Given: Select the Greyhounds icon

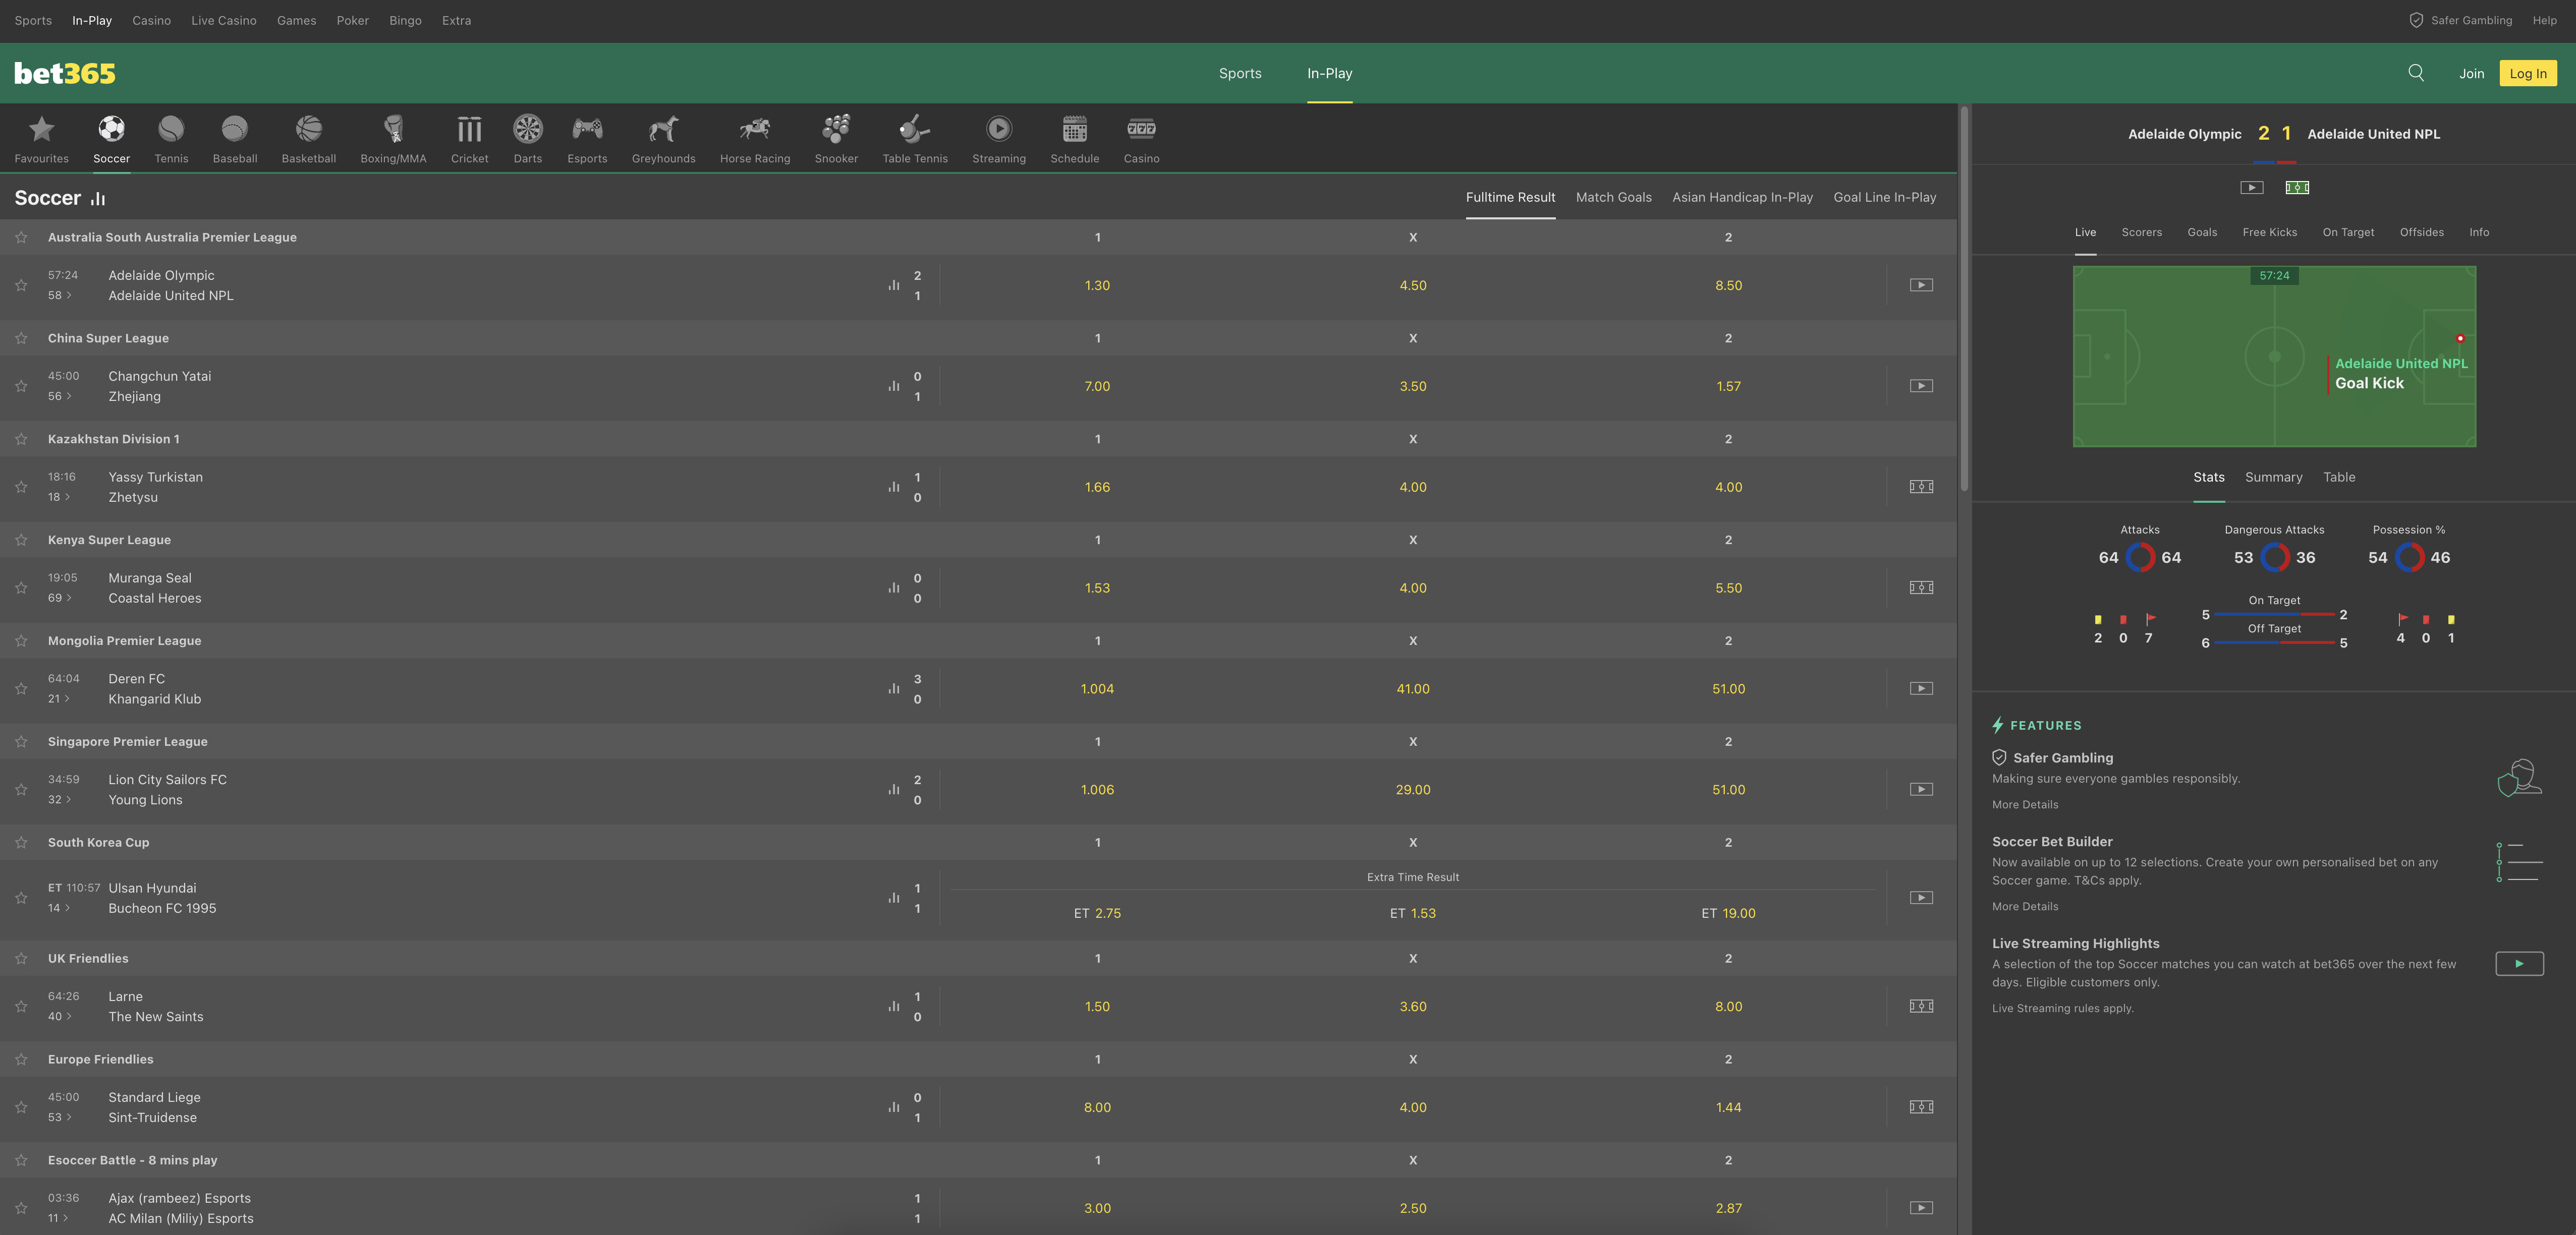Looking at the screenshot, I should click(x=663, y=139).
